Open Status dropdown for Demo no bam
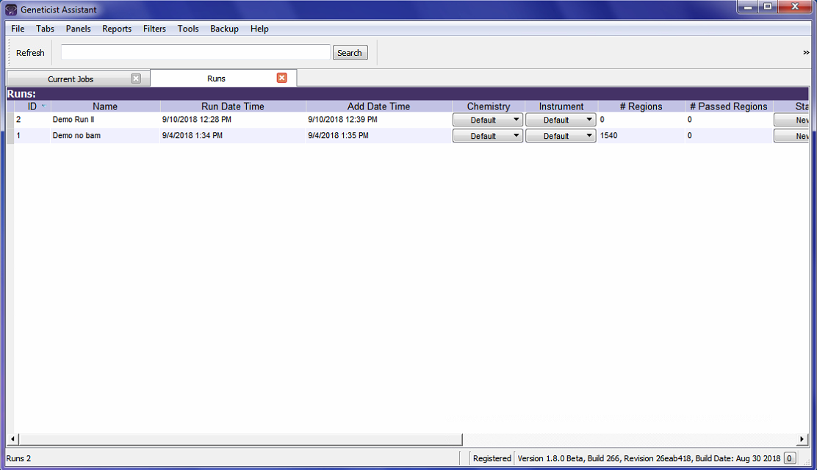Screen dimensions: 817x470 [791, 136]
